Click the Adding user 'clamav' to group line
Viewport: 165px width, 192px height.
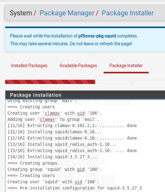[53, 119]
